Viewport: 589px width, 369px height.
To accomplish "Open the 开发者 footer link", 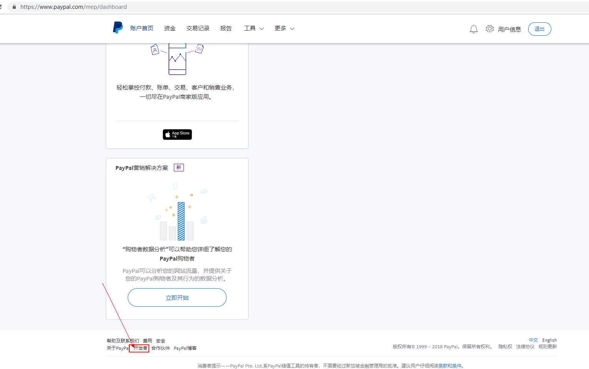I will click(x=140, y=348).
